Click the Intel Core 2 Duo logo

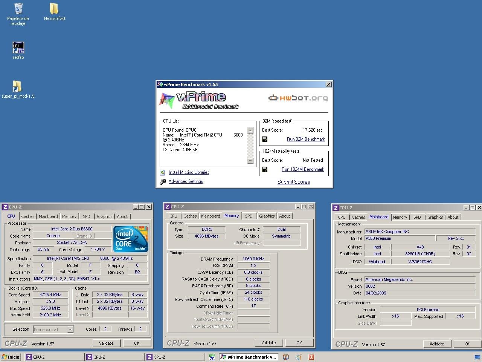pyautogui.click(x=131, y=239)
